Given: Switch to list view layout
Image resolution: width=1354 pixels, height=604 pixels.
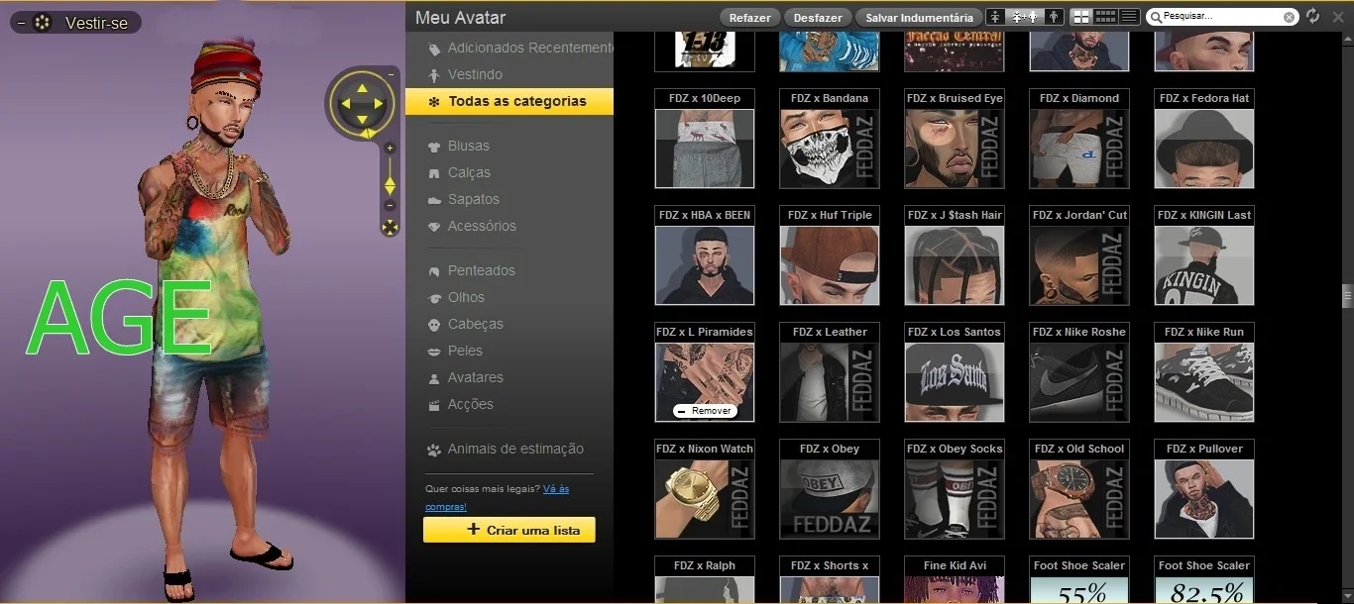Looking at the screenshot, I should [1129, 17].
